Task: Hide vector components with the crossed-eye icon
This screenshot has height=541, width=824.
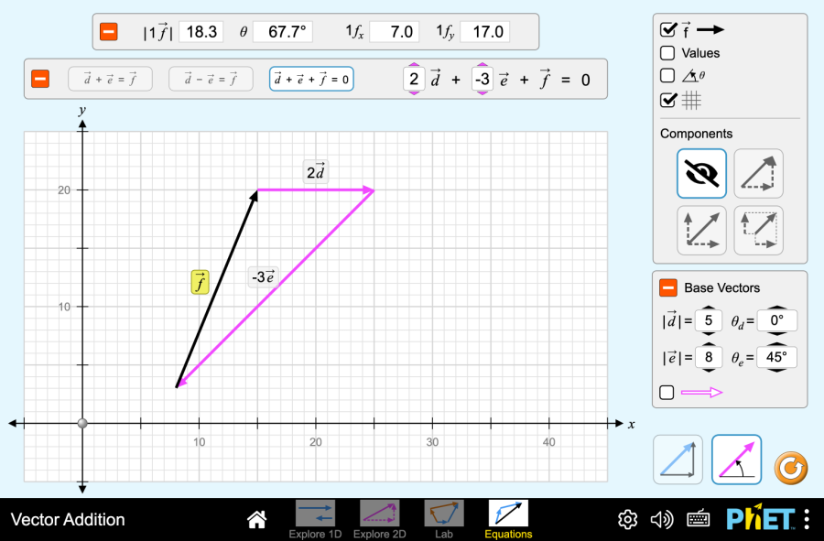Action: click(x=702, y=173)
